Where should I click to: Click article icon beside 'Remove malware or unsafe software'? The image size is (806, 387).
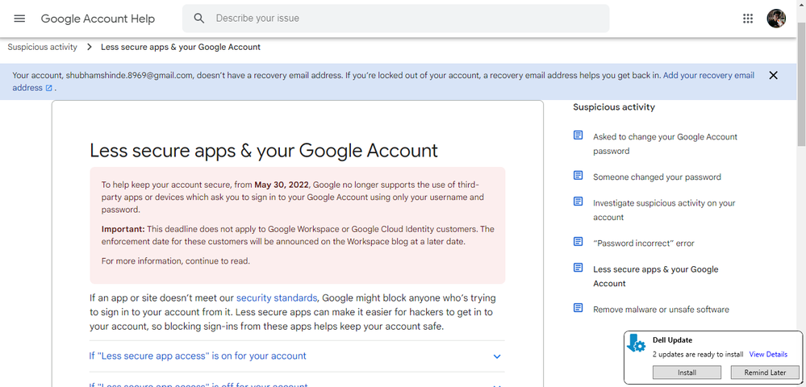pos(578,308)
